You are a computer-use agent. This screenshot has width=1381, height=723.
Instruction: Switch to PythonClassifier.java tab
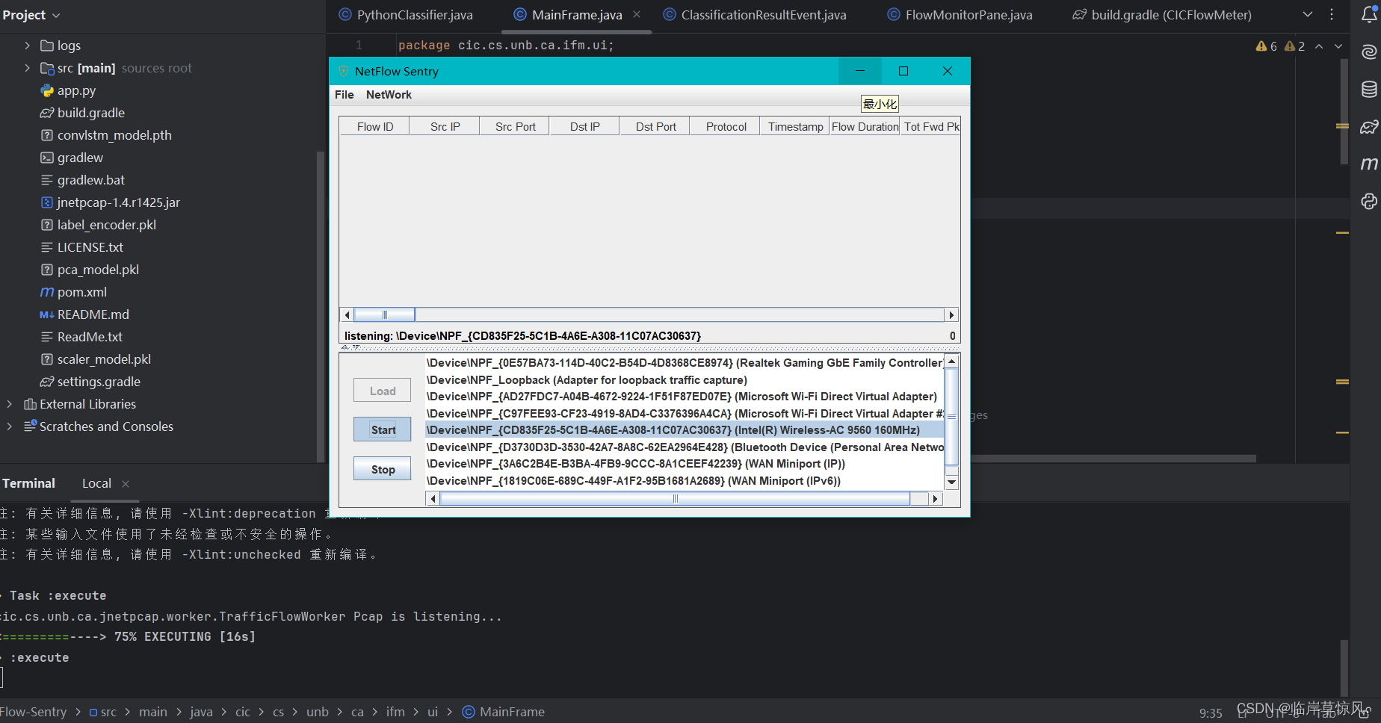(407, 15)
